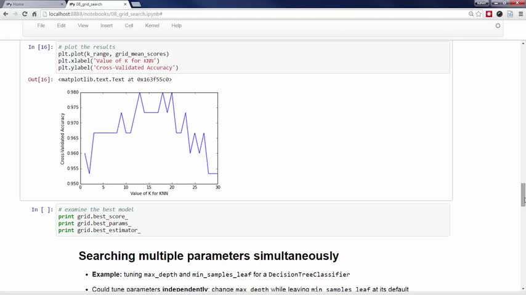The image size is (526, 295).
Task: Click the 'print grid.best_estimator_' line
Action: [99, 230]
